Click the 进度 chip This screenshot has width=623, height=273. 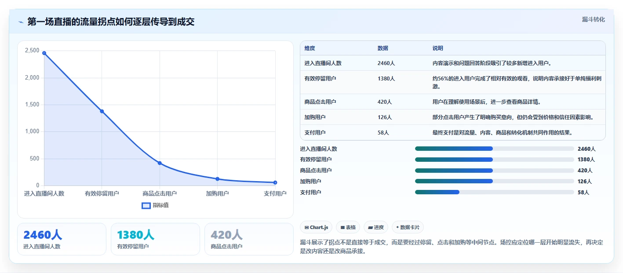[376, 227]
